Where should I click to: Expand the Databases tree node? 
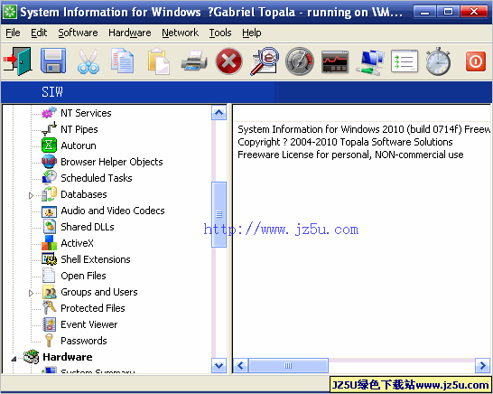(31, 195)
